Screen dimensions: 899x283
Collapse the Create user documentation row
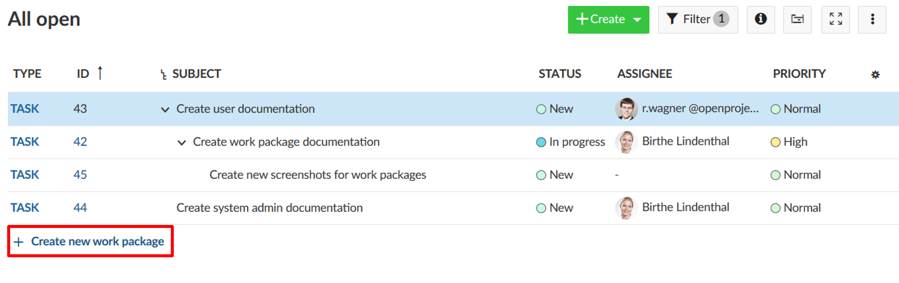[x=165, y=109]
